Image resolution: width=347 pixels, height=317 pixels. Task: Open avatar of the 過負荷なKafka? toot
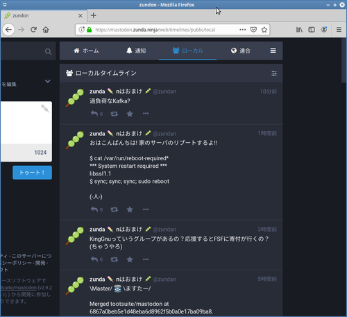(75, 98)
